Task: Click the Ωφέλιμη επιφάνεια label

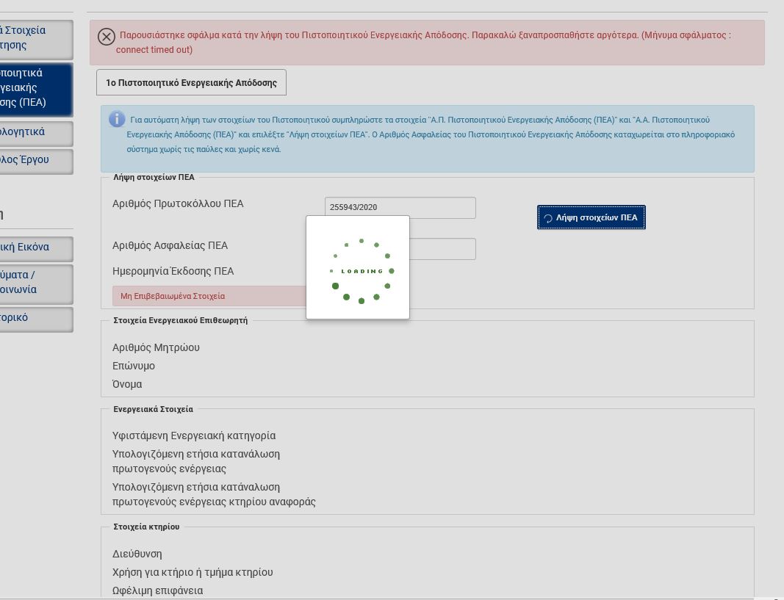Action: tap(157, 590)
